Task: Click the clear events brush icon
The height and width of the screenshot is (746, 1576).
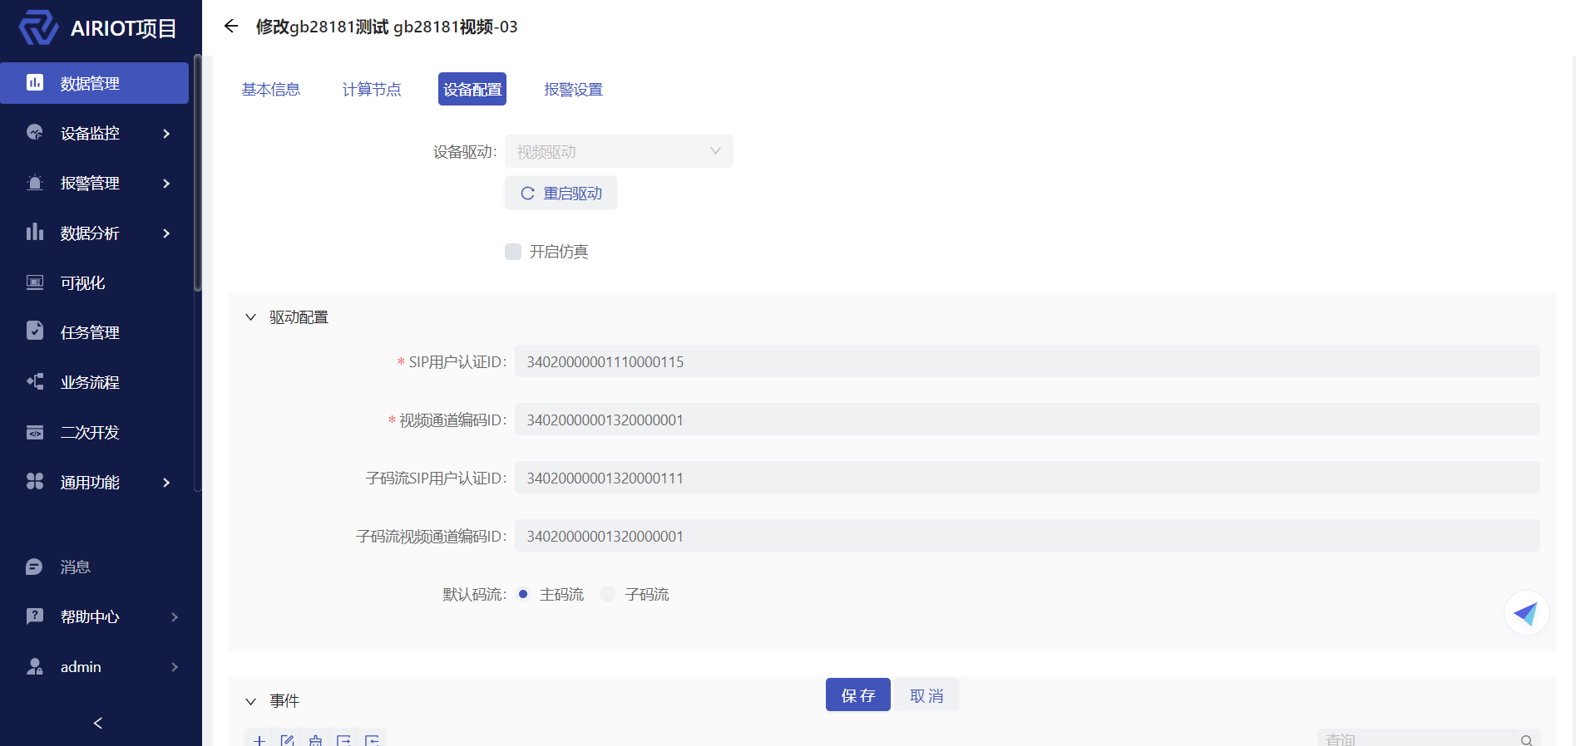Action: click(x=315, y=740)
